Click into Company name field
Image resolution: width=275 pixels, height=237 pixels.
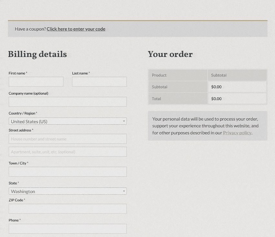(68, 102)
